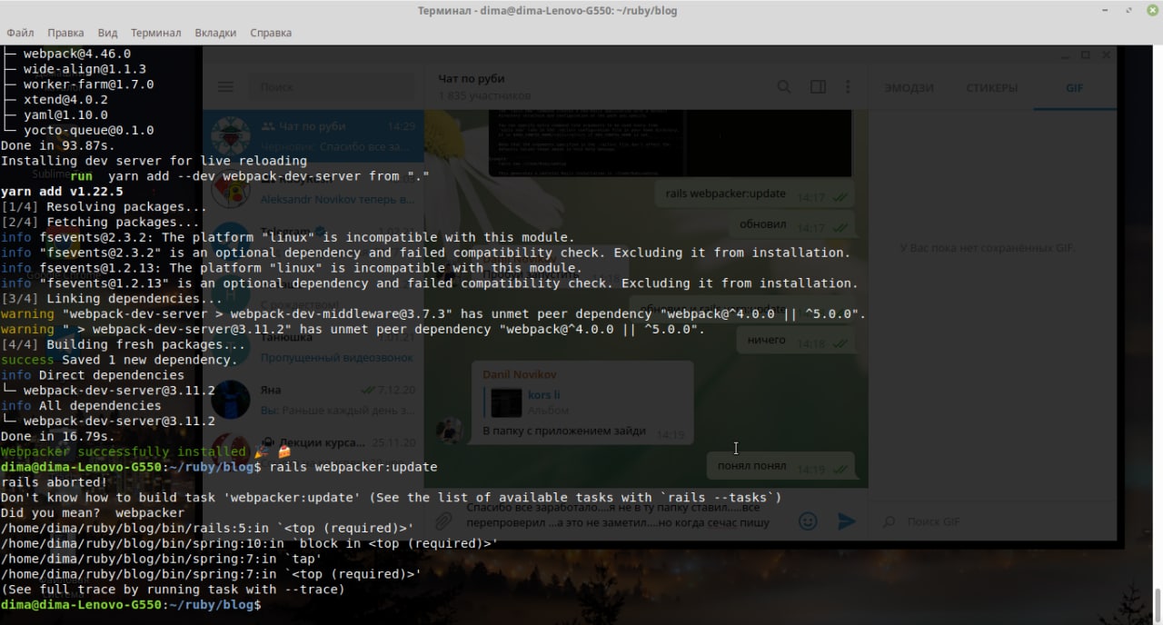1163x625 pixels.
Task: Click the 'Did you mean? webpacker' line
Action: (93, 513)
